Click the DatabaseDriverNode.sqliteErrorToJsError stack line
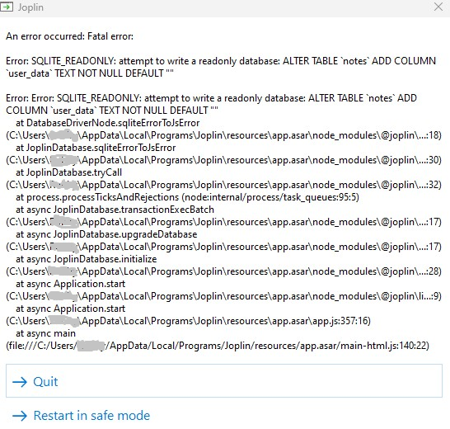Screen dimensions: 450x429 [x=108, y=123]
